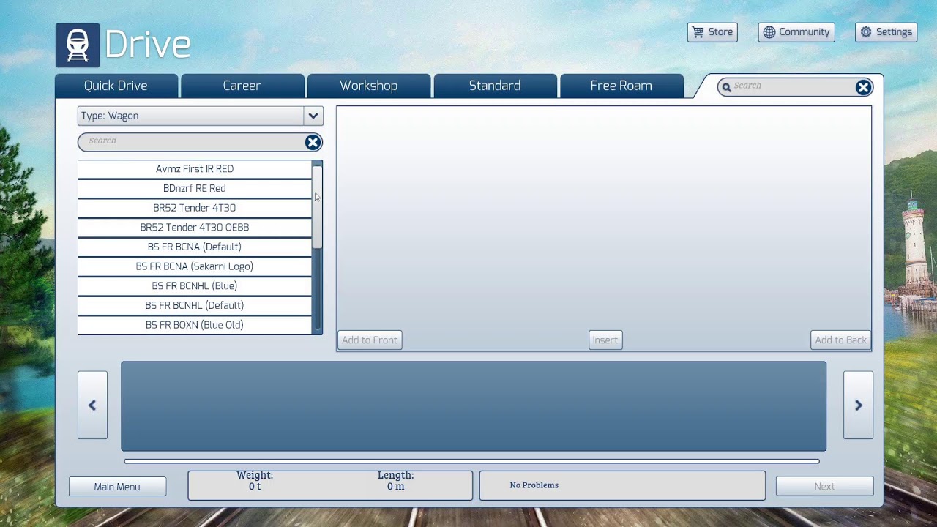This screenshot has width=937, height=527.
Task: Click the Length 0 m readout
Action: coord(395,481)
